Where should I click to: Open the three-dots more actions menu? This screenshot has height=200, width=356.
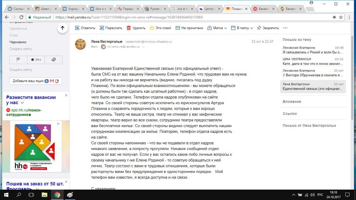tap(285, 28)
